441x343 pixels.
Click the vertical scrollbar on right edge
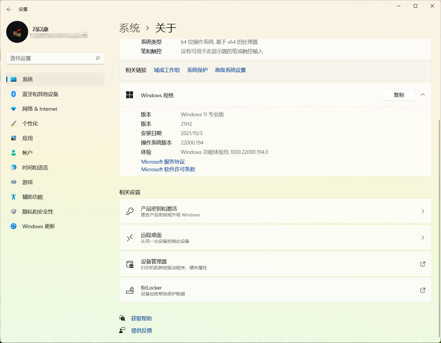439,228
